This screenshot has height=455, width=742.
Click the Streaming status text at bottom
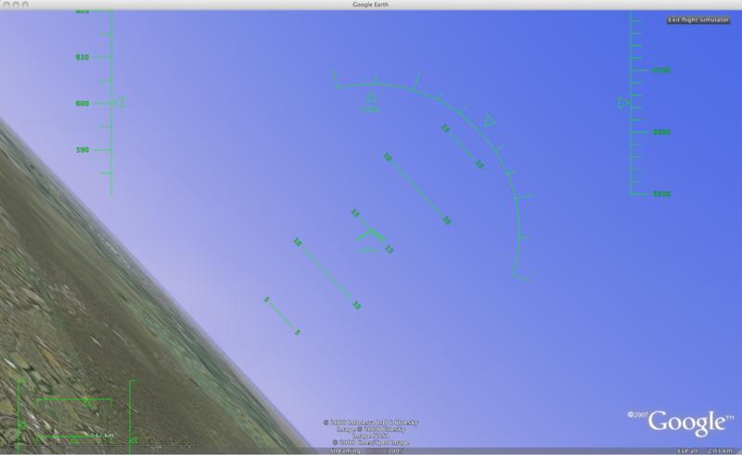point(345,450)
